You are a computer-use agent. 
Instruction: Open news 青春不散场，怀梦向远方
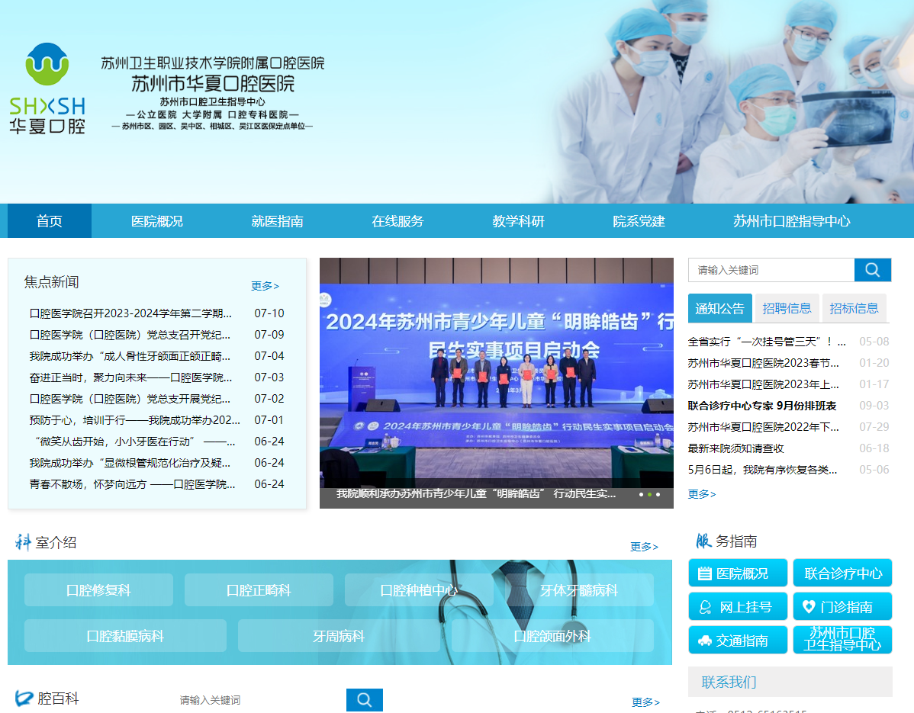[132, 484]
